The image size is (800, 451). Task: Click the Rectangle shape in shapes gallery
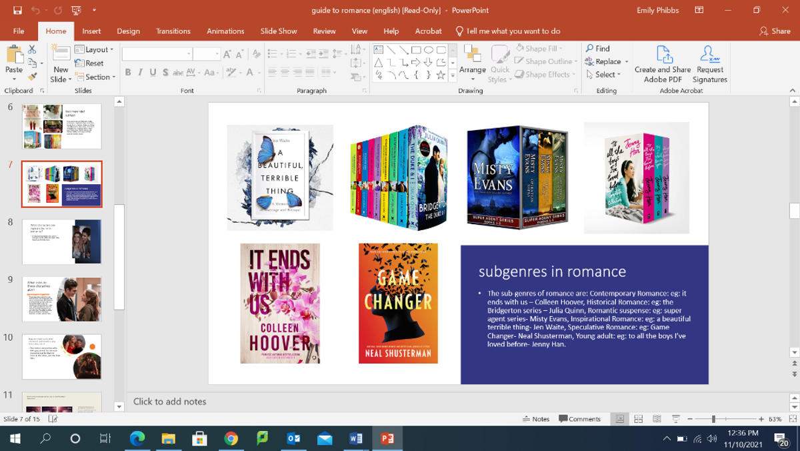[416, 50]
